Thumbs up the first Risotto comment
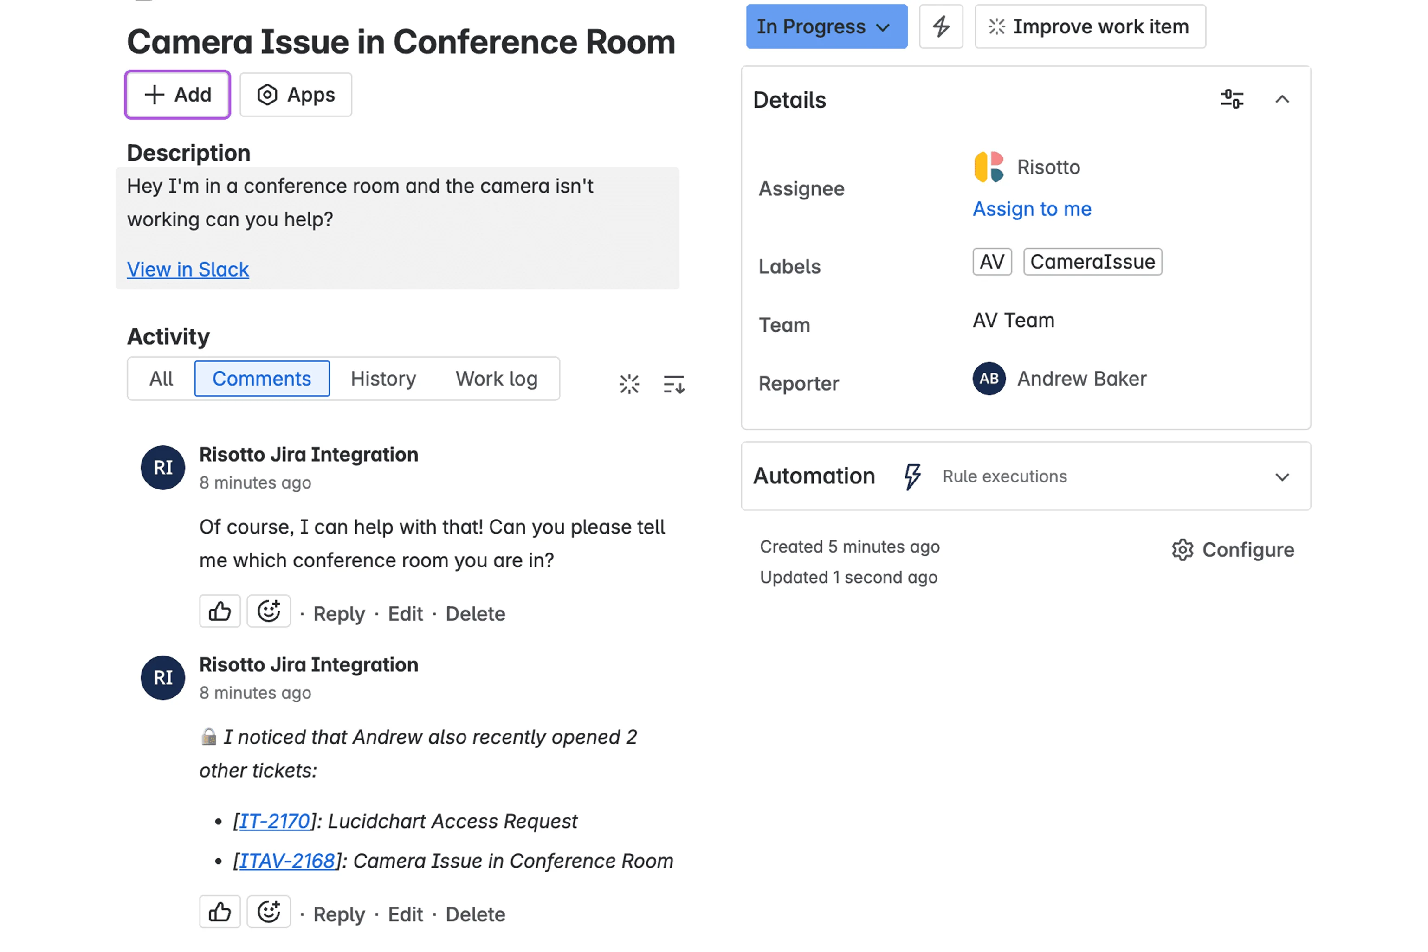 [220, 611]
